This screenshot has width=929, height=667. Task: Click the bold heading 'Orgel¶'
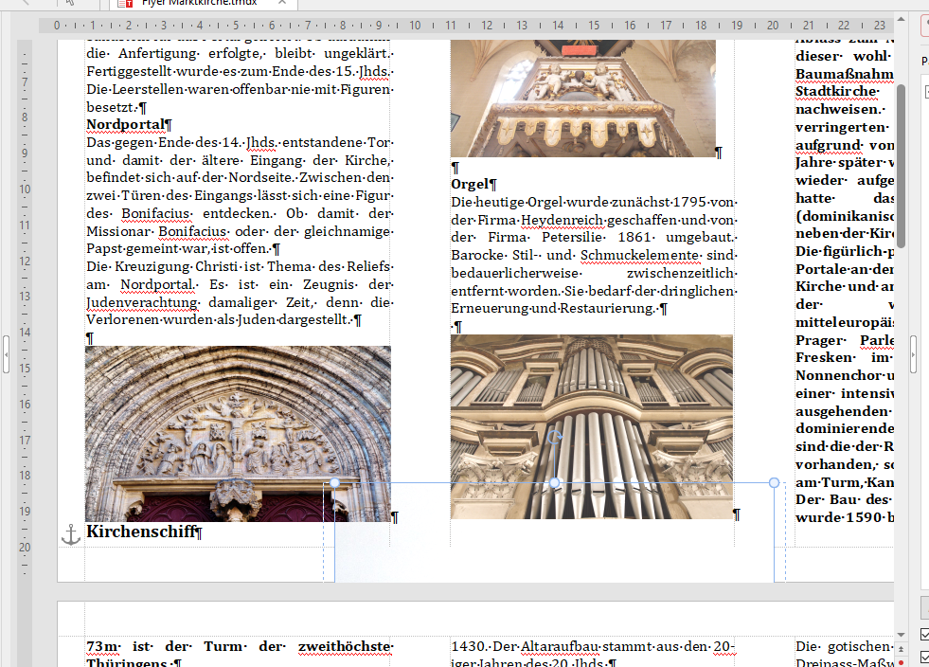[474, 185]
